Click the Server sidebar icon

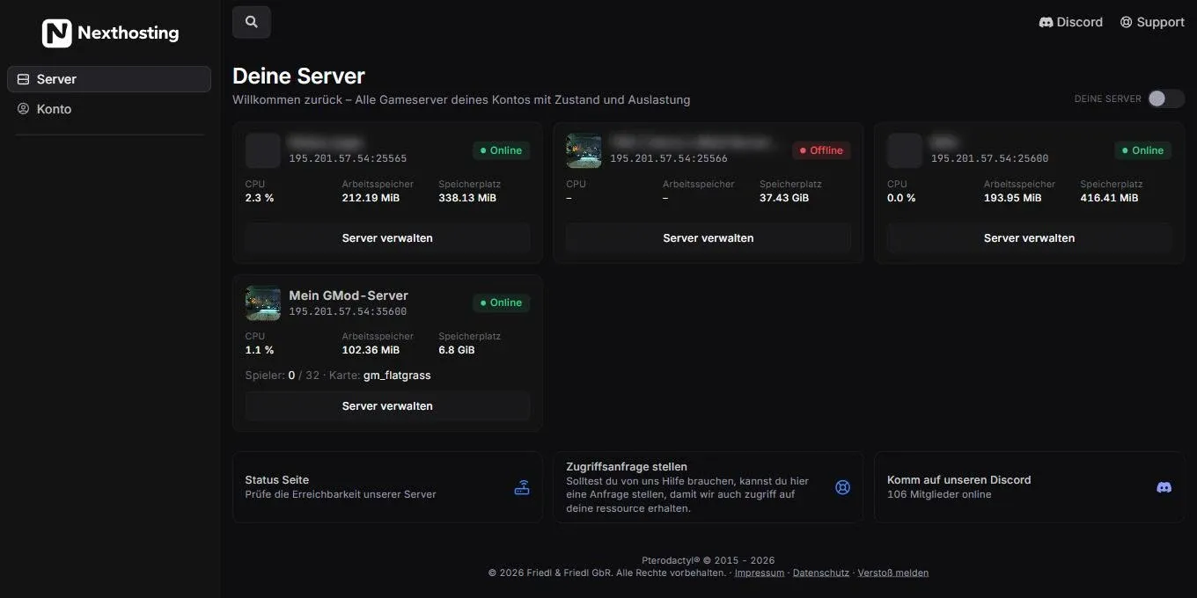[x=24, y=79]
